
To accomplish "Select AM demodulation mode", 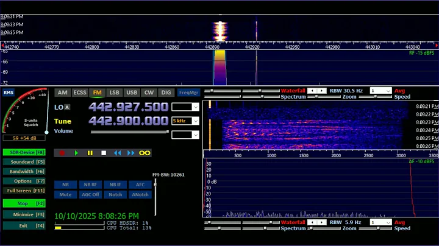I will click(62, 93).
